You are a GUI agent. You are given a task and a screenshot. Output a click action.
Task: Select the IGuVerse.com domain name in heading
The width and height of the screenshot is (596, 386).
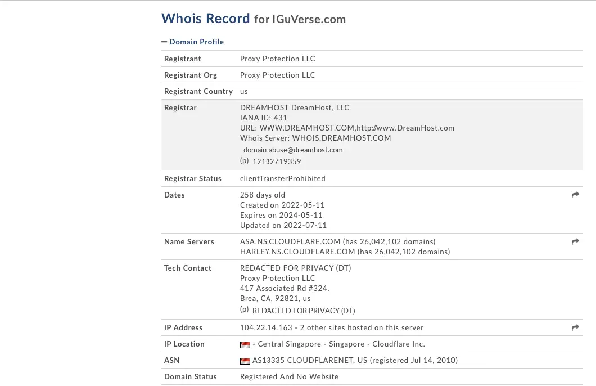[x=309, y=19]
